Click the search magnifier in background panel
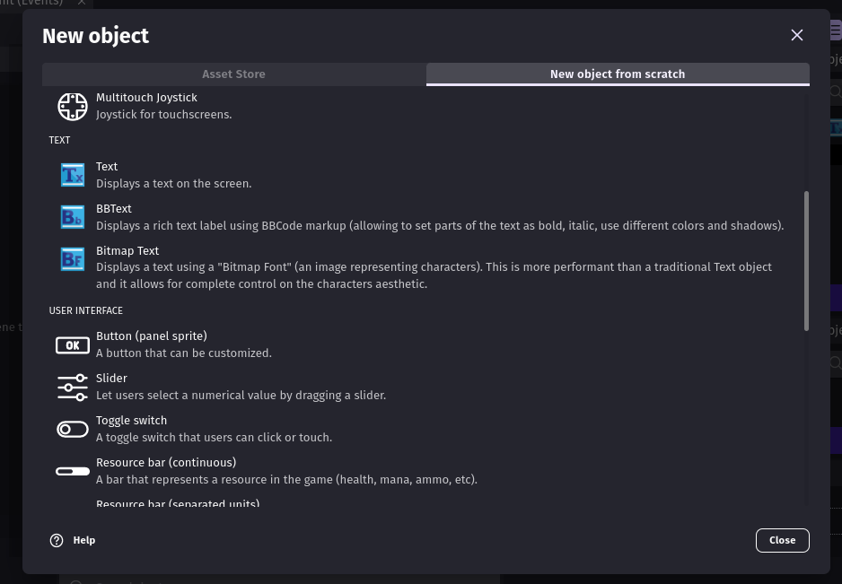 pos(835,92)
